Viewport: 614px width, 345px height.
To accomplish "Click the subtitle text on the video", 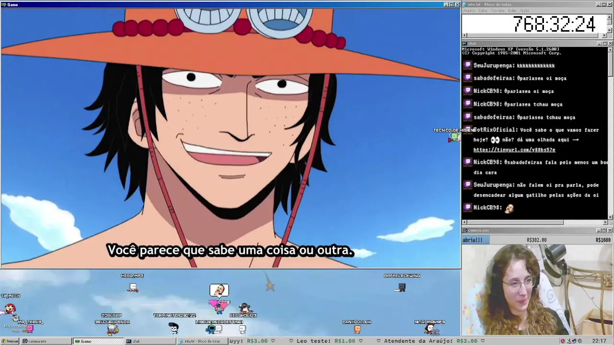I will click(230, 250).
